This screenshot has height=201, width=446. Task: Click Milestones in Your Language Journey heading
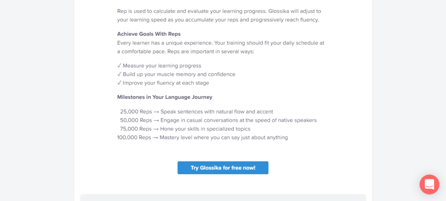tap(165, 97)
